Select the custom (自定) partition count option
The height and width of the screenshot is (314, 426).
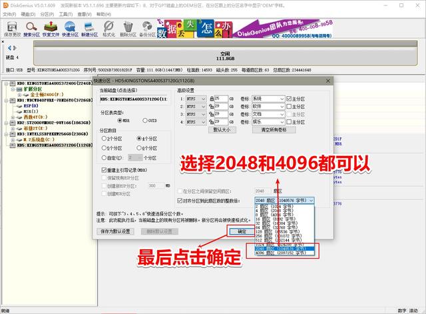[104, 157]
